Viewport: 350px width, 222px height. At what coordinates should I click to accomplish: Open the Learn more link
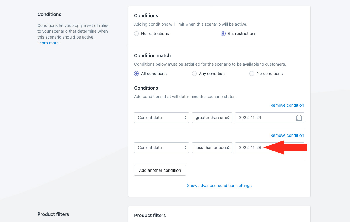coord(48,43)
